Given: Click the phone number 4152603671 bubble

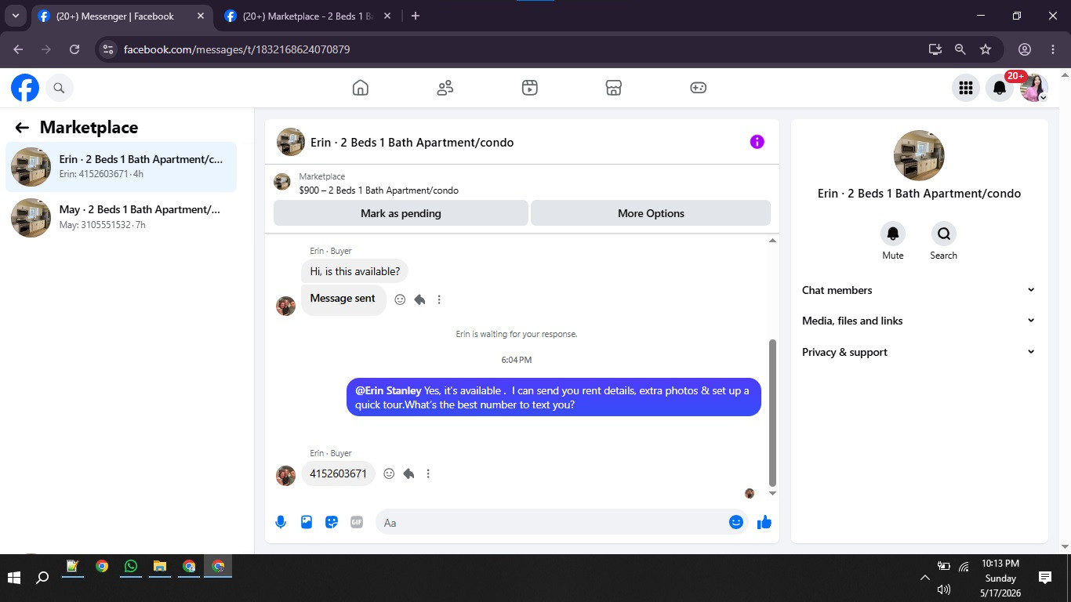Looking at the screenshot, I should (x=339, y=473).
